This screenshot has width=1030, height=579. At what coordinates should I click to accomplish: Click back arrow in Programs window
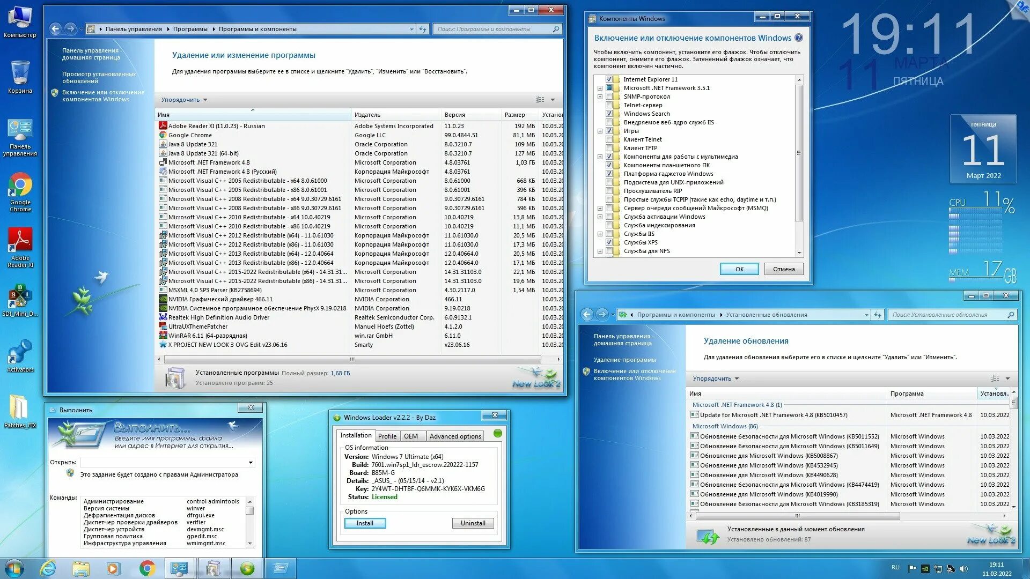[x=55, y=29]
